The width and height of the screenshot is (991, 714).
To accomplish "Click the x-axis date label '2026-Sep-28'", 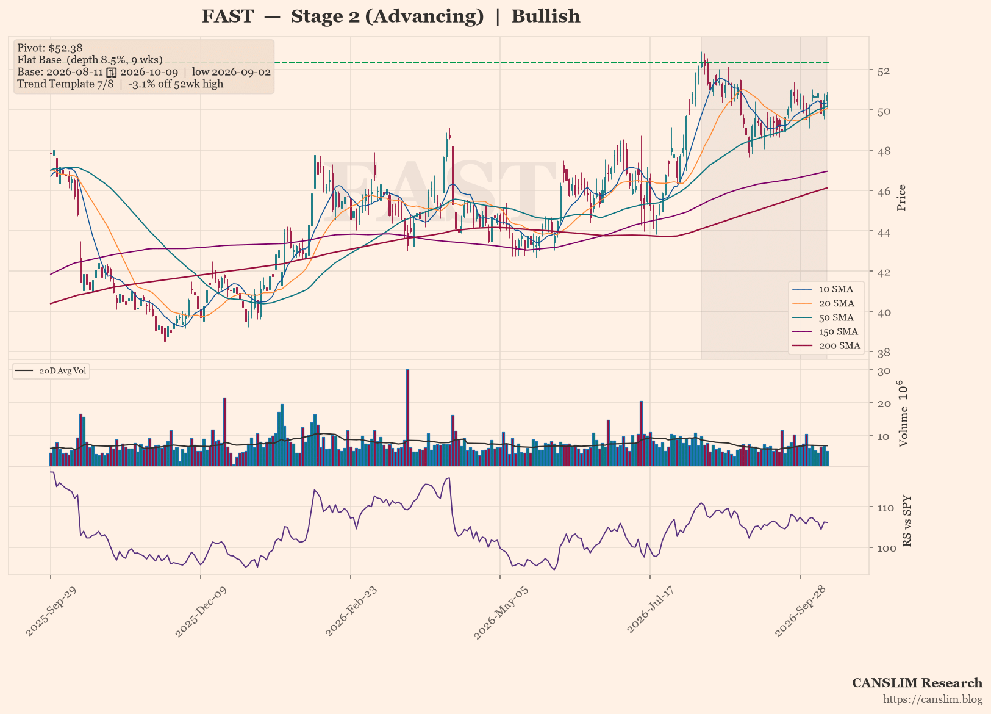I will pos(800,613).
